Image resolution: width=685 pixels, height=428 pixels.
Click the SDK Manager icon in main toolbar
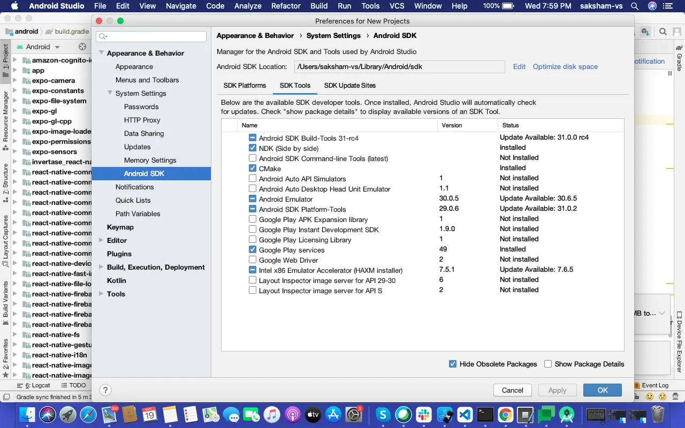pos(645,32)
